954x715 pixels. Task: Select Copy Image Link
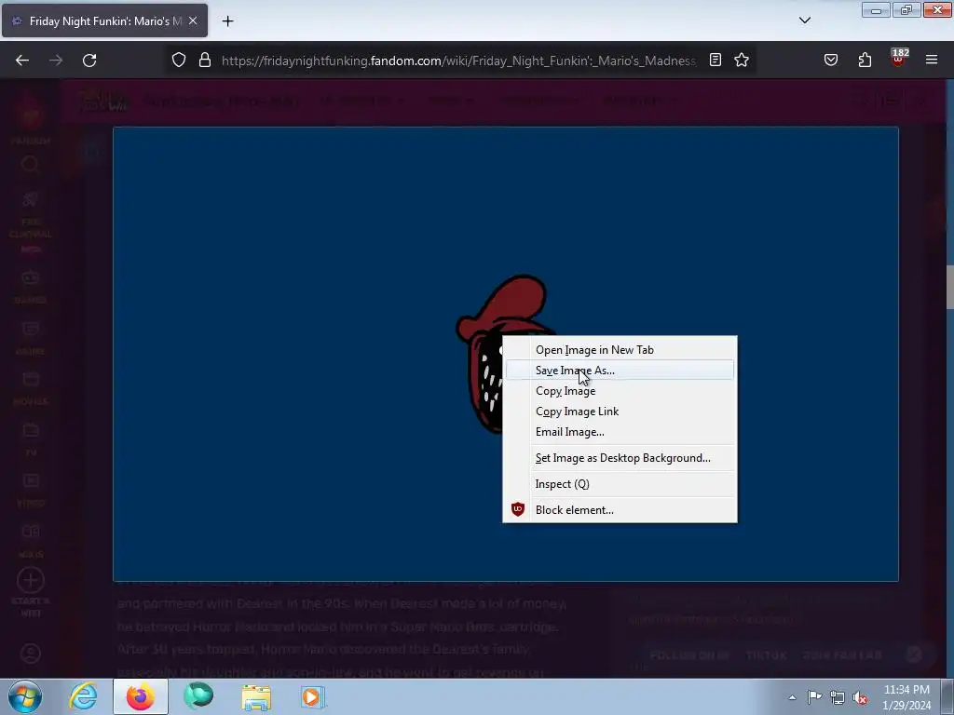pyautogui.click(x=620, y=411)
